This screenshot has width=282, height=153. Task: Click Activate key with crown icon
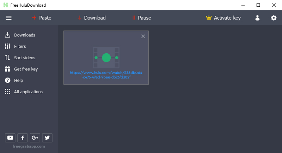(223, 18)
